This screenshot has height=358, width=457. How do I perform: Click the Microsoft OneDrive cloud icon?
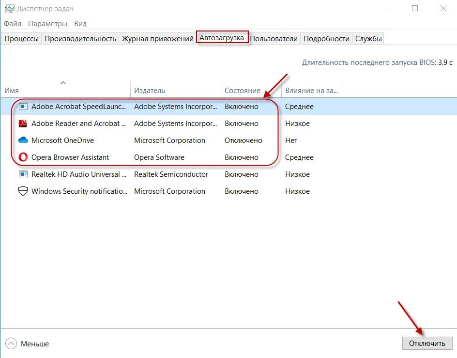pyautogui.click(x=23, y=140)
